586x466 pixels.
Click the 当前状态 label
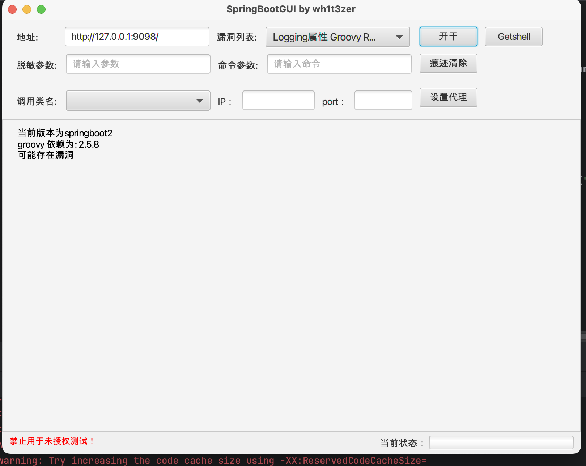402,443
